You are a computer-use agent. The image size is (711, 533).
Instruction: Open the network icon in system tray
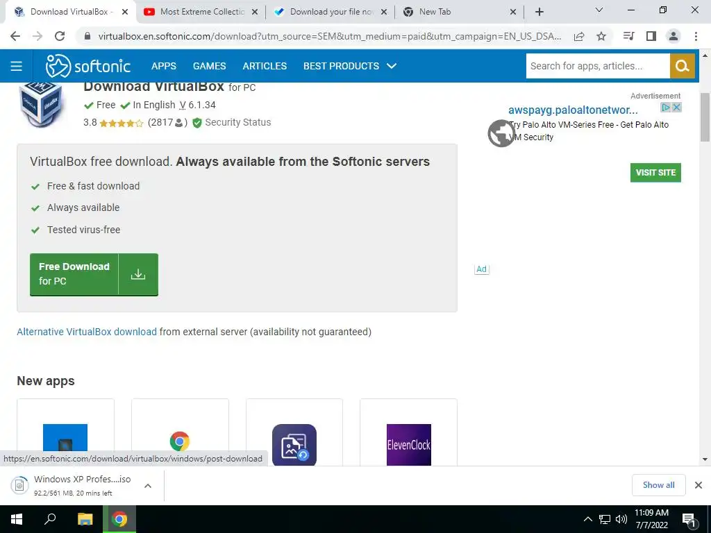coord(605,519)
